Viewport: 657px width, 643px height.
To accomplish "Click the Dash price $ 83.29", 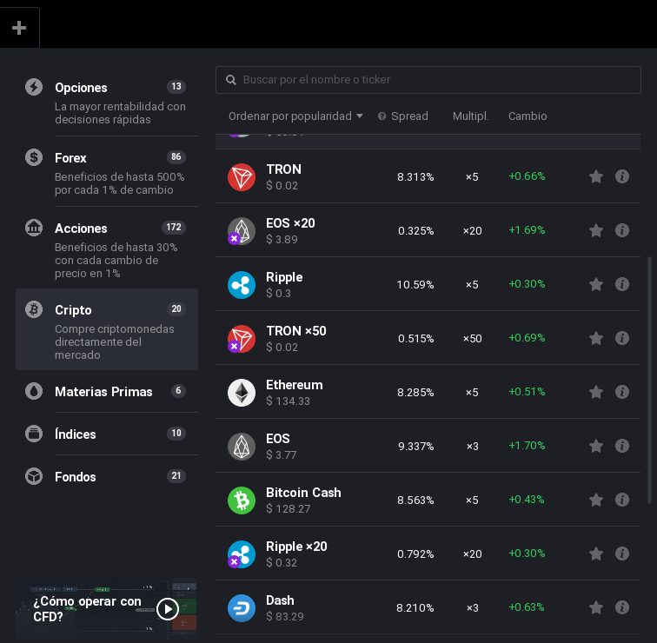I will [285, 616].
